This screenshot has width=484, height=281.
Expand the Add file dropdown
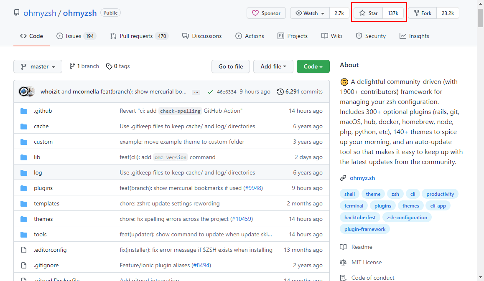pyautogui.click(x=273, y=66)
